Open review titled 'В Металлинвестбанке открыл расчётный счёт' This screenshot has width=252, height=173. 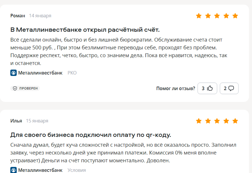click(85, 30)
